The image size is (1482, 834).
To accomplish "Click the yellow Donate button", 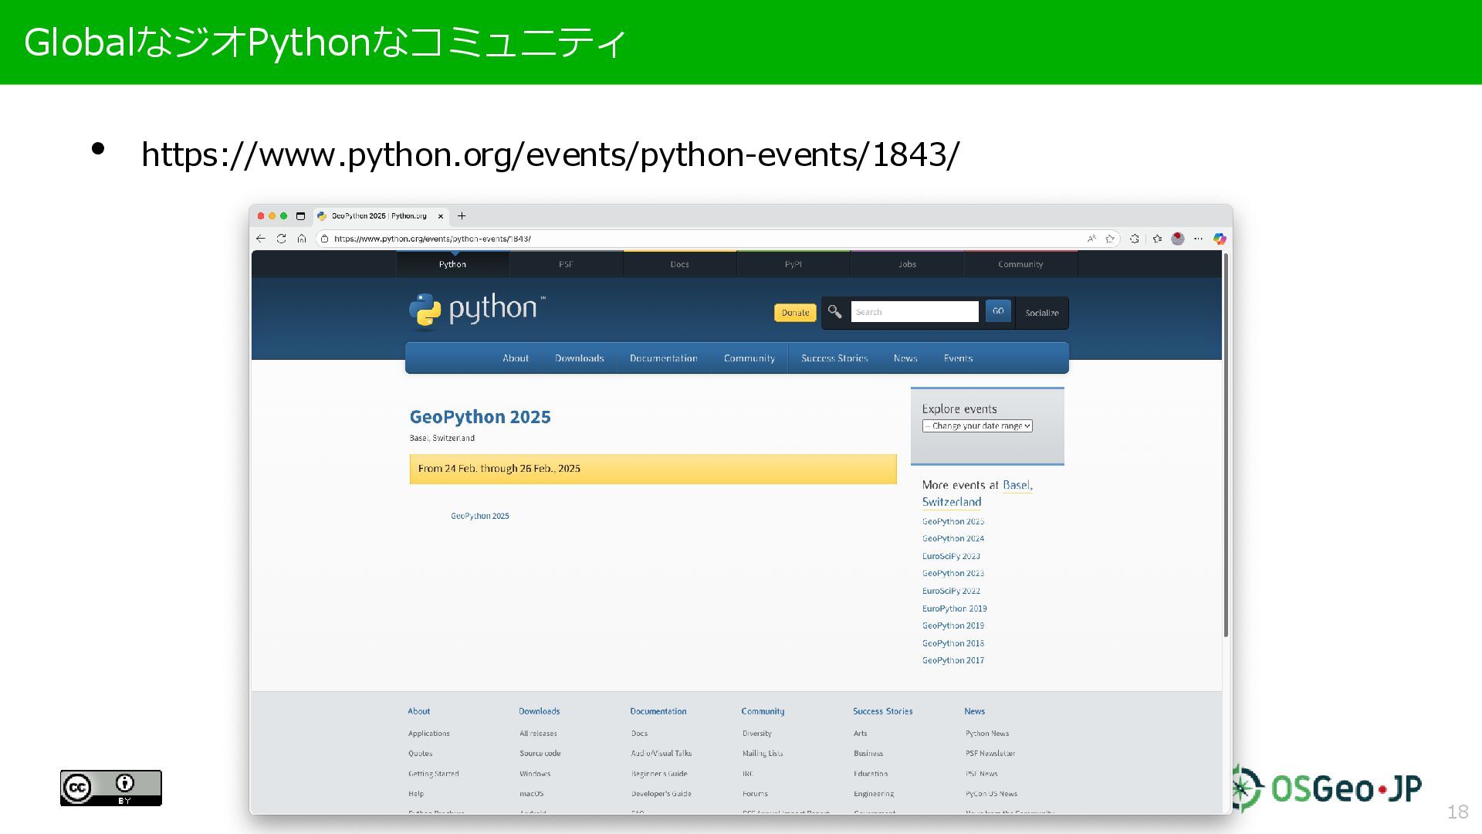I will (x=795, y=313).
